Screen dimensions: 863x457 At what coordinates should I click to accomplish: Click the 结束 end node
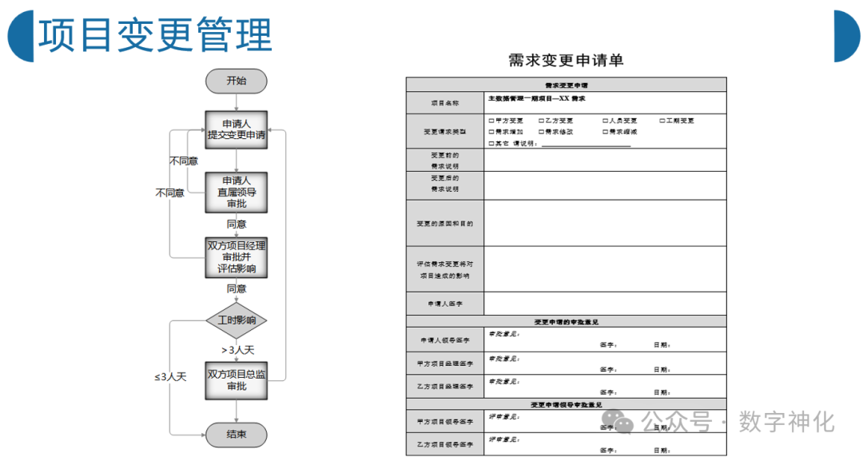pyautogui.click(x=237, y=435)
